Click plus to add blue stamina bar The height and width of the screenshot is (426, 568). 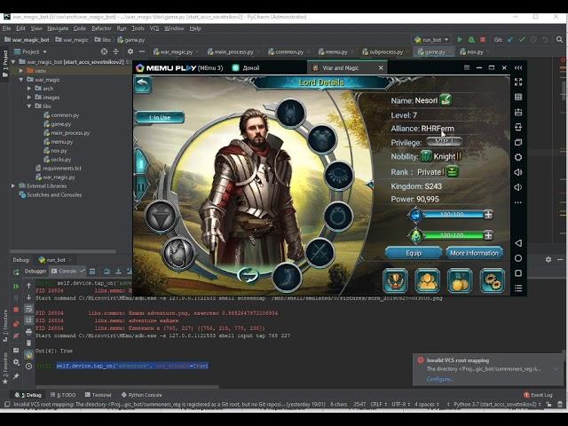tap(488, 215)
